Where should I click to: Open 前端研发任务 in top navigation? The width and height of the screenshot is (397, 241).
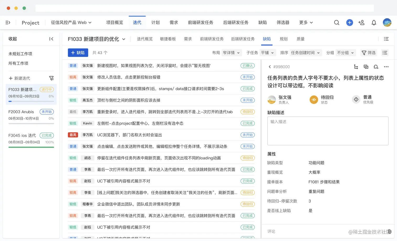coord(200,23)
